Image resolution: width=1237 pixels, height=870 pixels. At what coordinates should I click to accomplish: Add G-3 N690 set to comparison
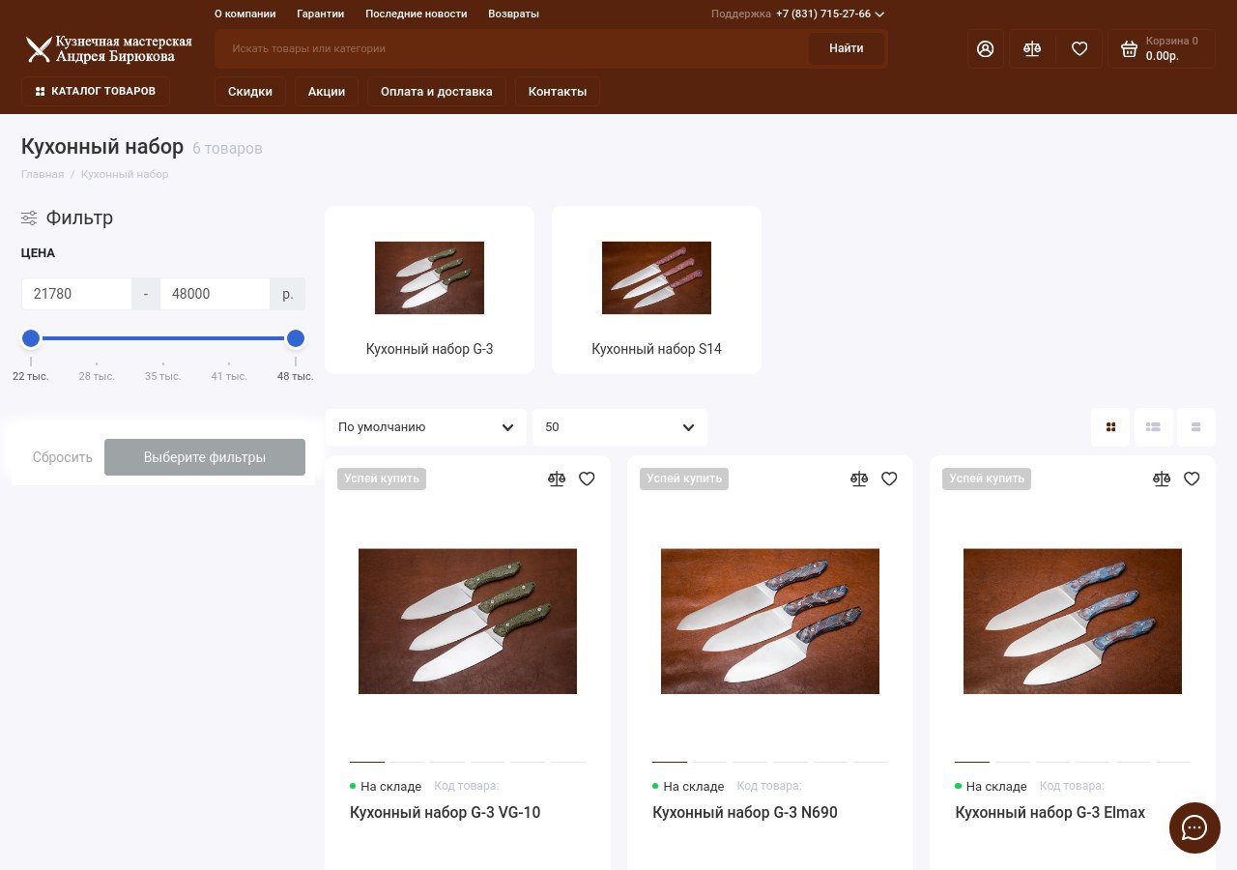point(859,478)
